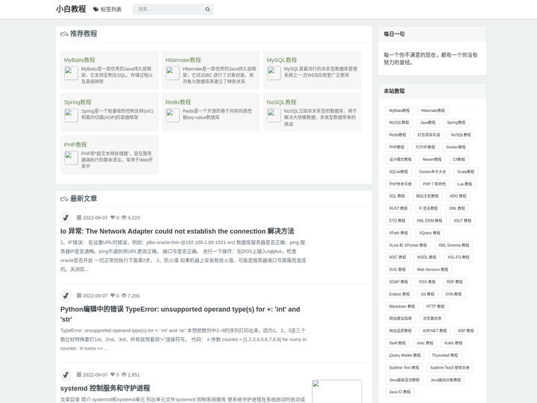Image resolution: width=537 pixels, height=403 pixels.
Task: Open the PHP教程 recommended card title
Action: tap(75, 145)
